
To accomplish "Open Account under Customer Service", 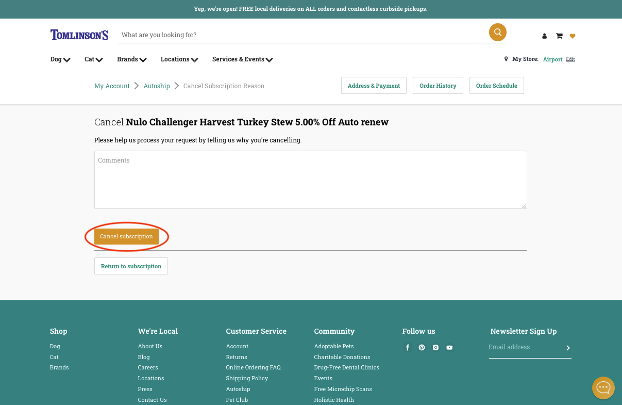I will 237,346.
